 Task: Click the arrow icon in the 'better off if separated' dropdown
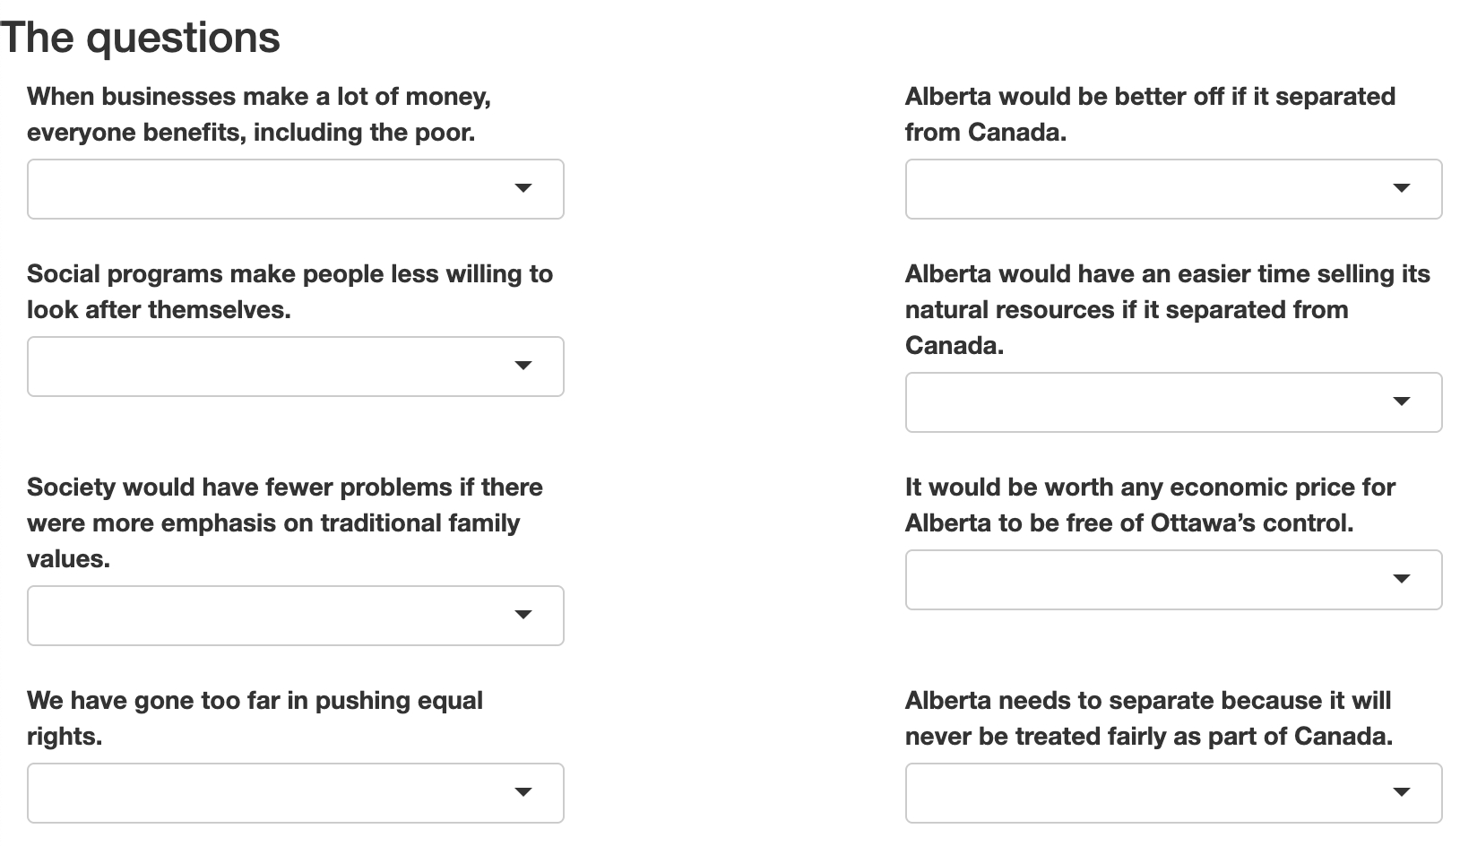point(1402,188)
